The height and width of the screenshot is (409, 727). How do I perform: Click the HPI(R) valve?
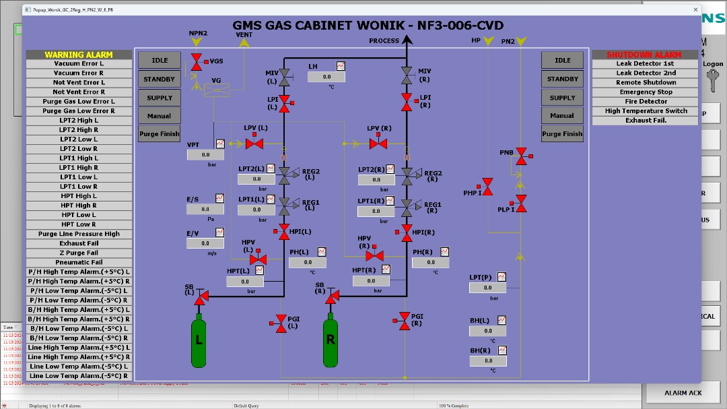coord(407,232)
